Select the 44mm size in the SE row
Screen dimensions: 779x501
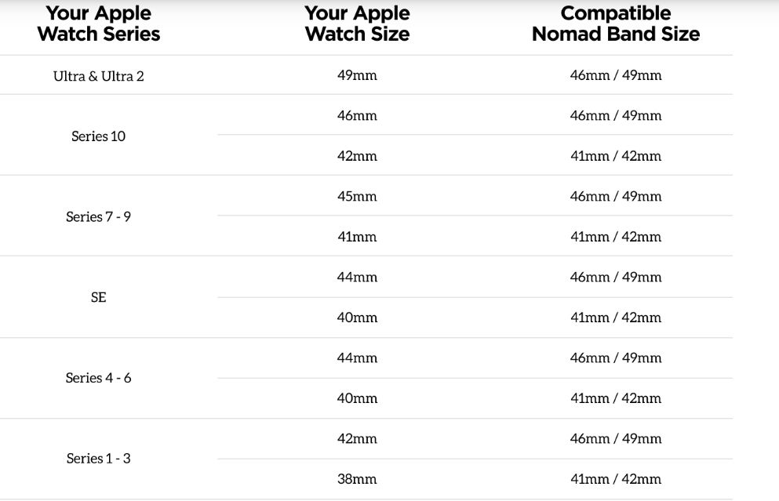point(357,278)
